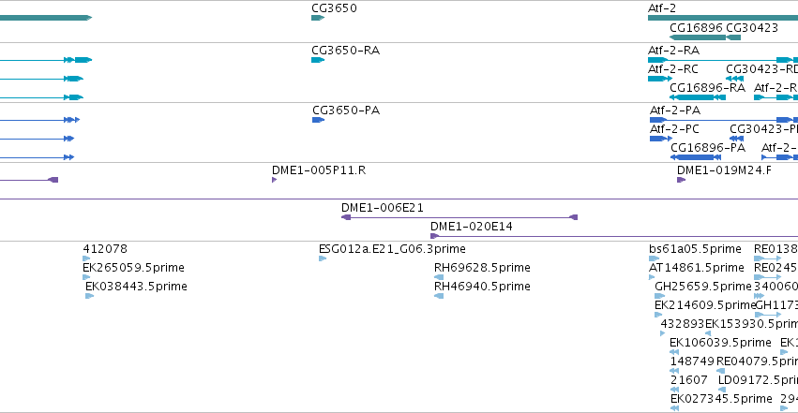
Task: Click the EK265059.5prime EST arrow
Action: click(86, 277)
